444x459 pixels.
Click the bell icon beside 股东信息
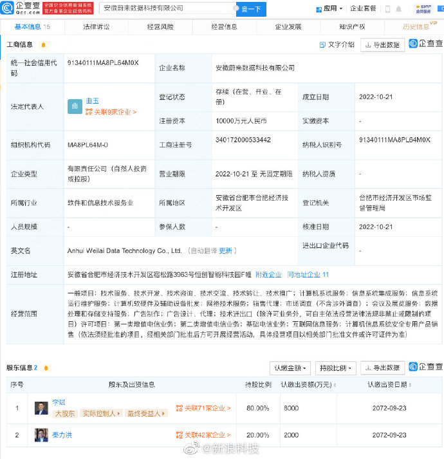[43, 368]
